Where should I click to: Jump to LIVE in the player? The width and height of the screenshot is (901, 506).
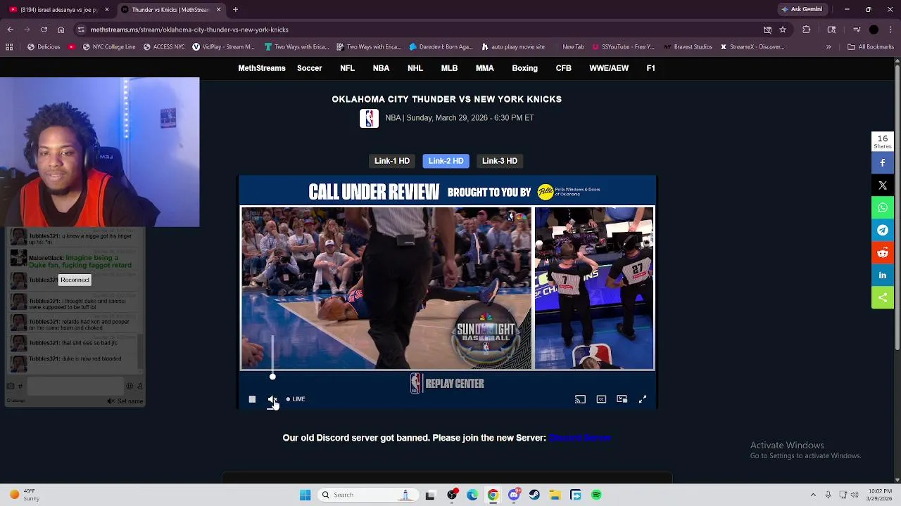296,399
